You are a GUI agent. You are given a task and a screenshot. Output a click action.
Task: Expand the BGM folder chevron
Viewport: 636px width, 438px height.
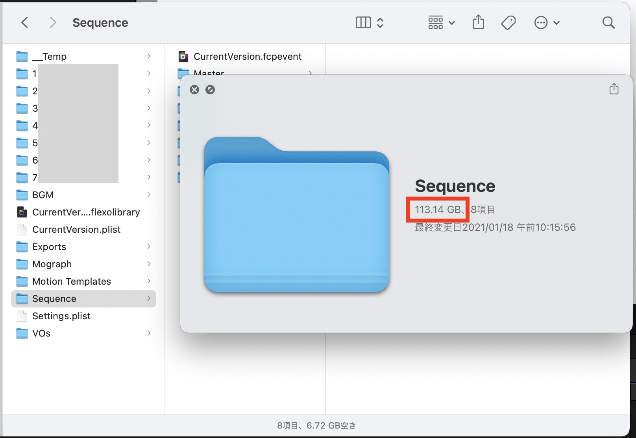click(149, 195)
